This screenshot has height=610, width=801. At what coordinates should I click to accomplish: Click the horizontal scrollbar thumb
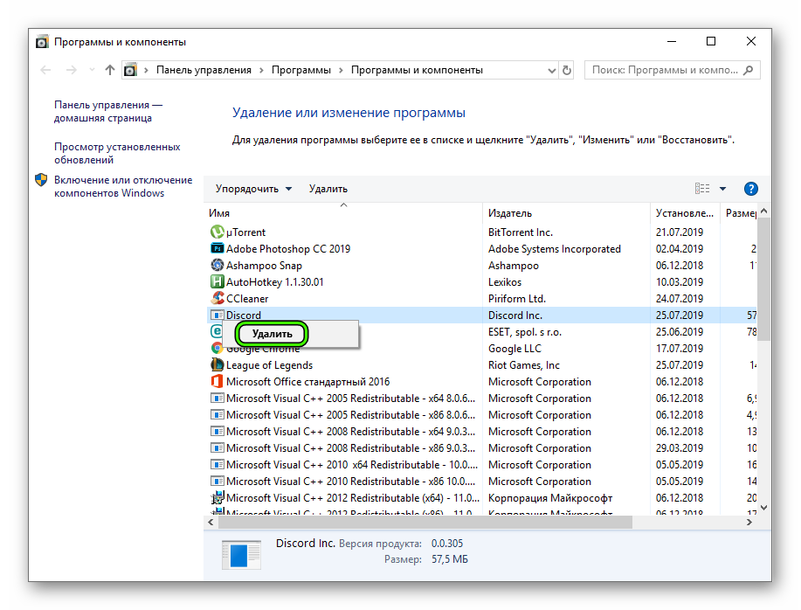point(425,522)
